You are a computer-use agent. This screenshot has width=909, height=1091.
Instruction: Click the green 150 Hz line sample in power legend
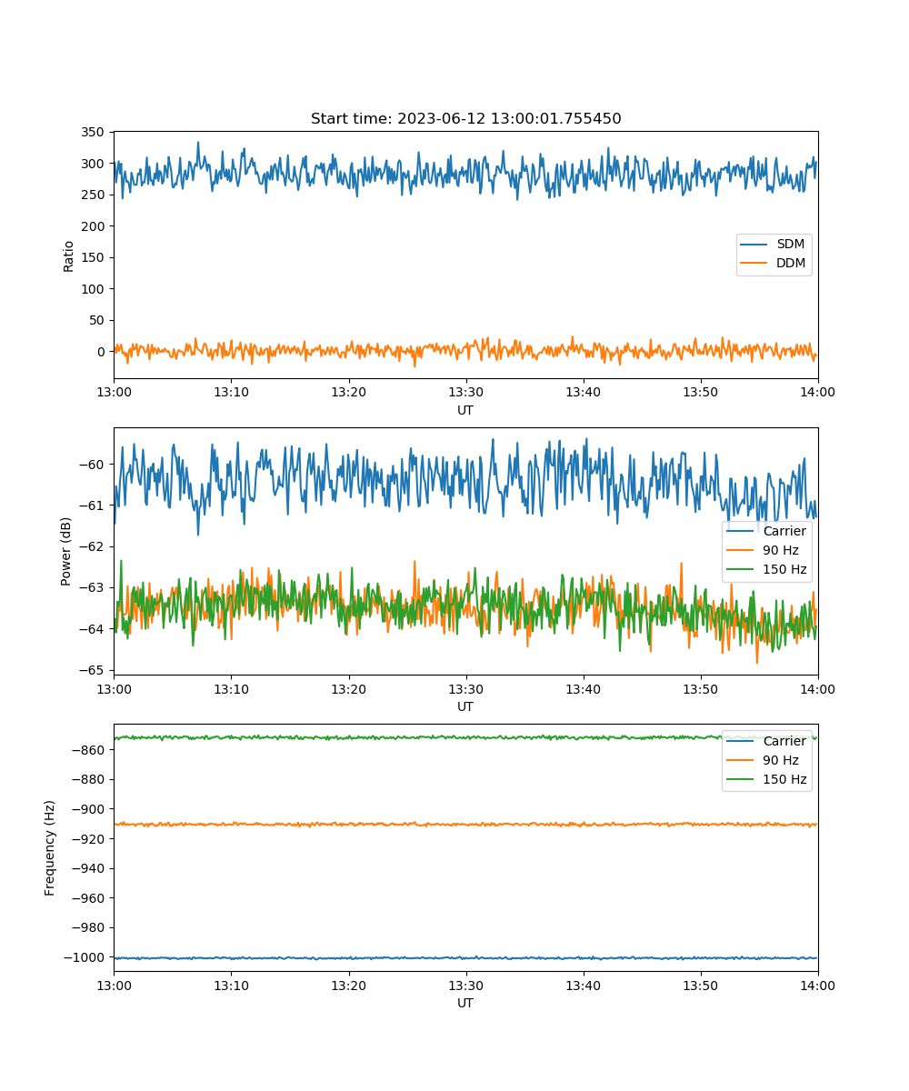[741, 570]
